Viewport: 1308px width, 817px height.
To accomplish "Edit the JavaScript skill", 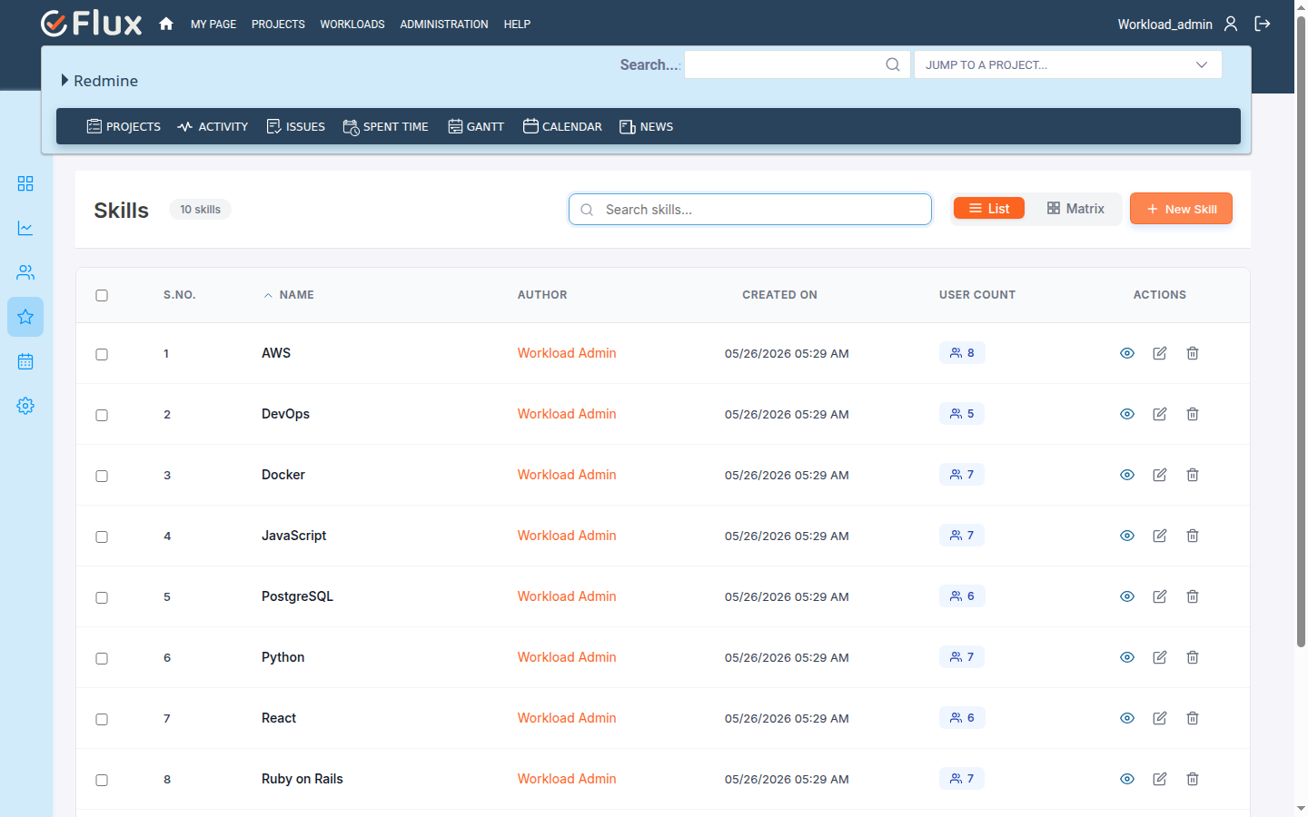I will pos(1160,536).
